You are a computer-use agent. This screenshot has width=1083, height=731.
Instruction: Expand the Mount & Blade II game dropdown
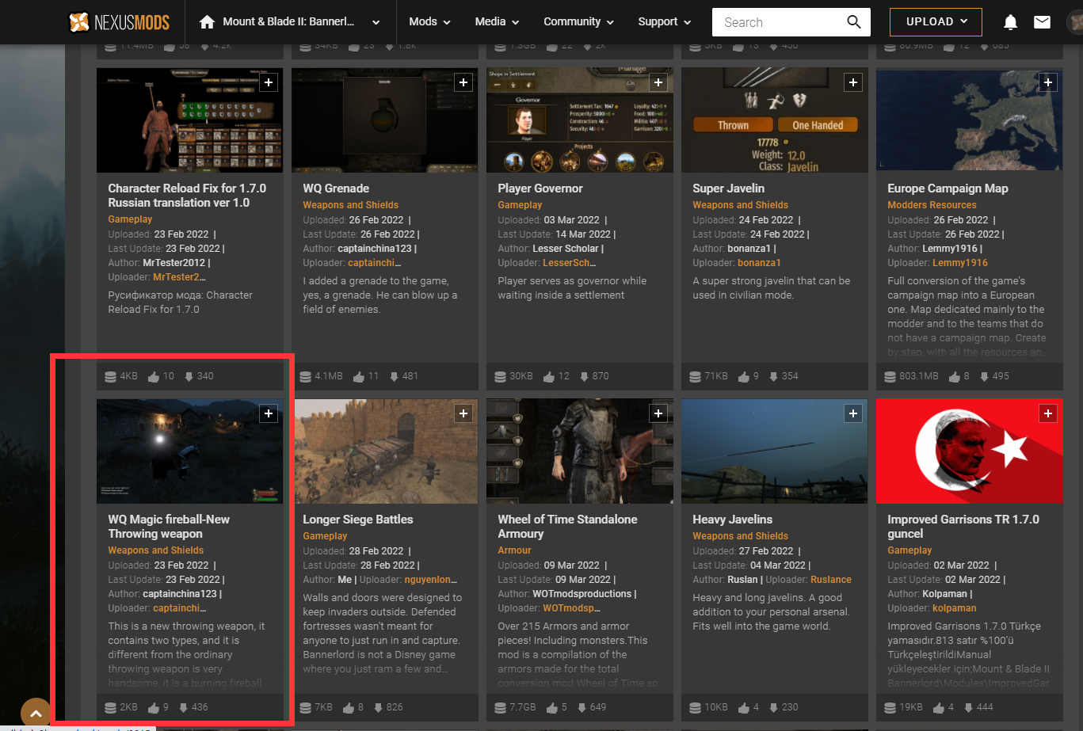pyautogui.click(x=376, y=23)
